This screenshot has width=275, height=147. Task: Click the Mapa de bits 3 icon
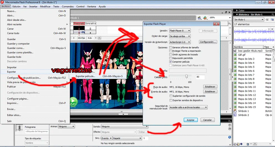[235, 59]
